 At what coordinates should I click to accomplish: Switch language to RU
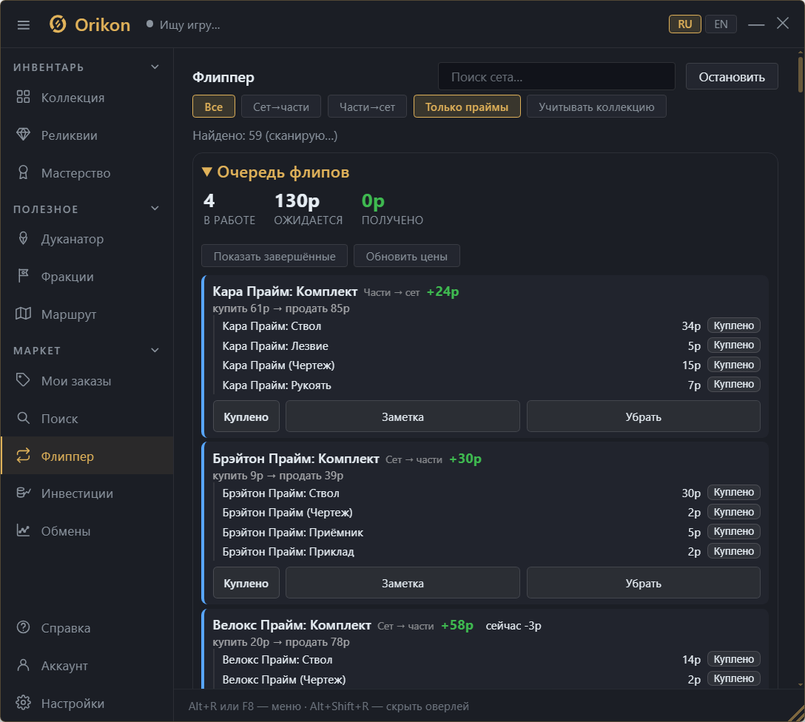click(x=685, y=24)
